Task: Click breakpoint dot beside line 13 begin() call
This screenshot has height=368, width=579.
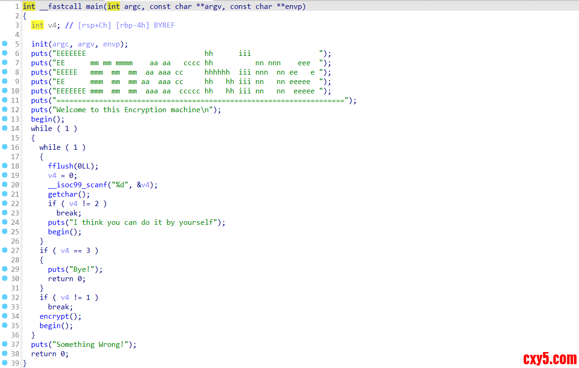Action: [x=5, y=119]
